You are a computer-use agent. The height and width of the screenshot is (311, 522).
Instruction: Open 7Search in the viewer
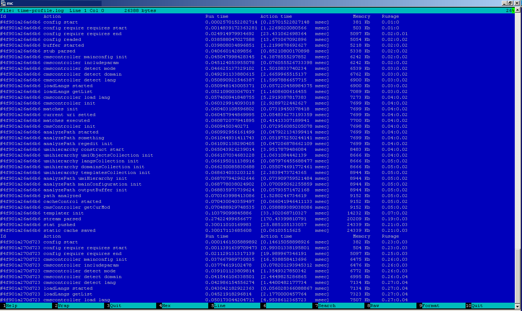click(338, 306)
